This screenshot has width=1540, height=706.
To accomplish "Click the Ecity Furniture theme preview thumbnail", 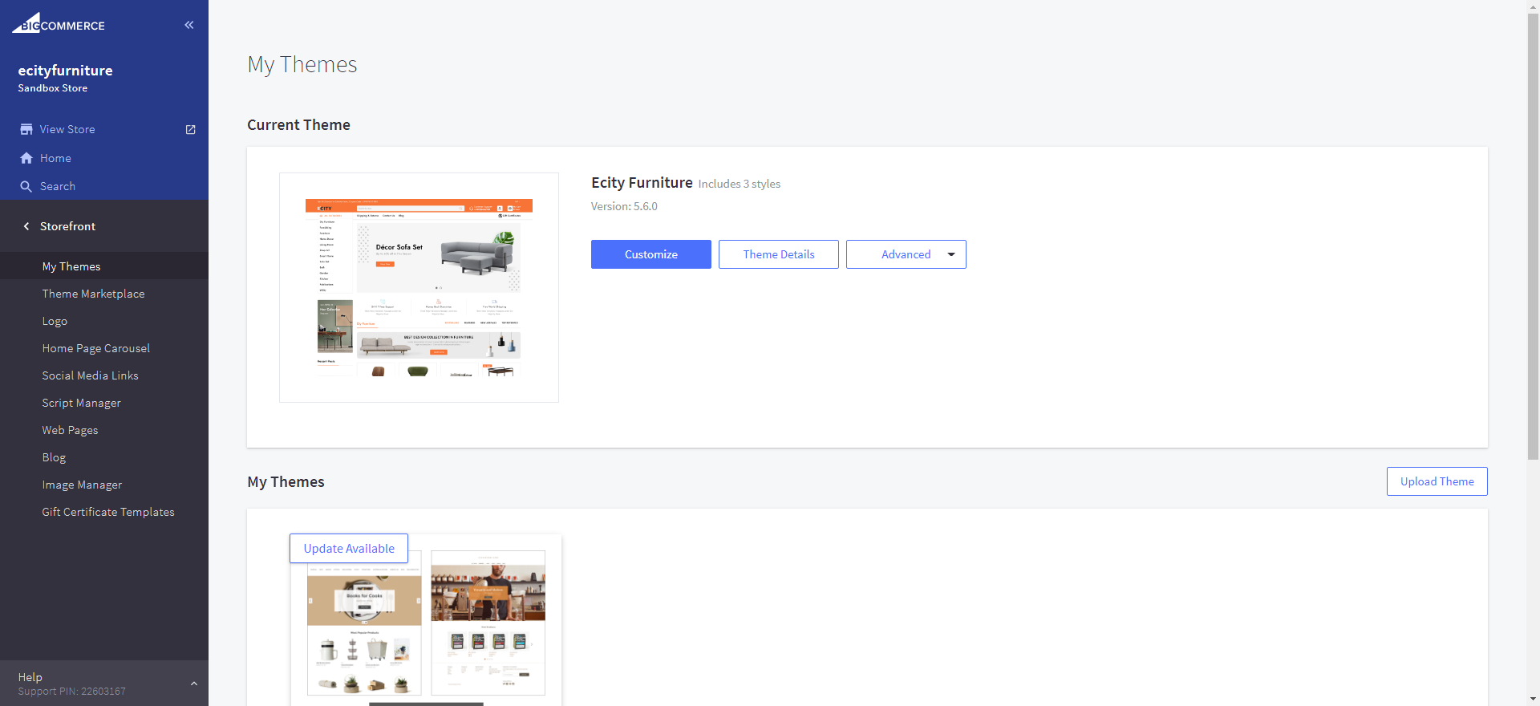I will 419,287.
